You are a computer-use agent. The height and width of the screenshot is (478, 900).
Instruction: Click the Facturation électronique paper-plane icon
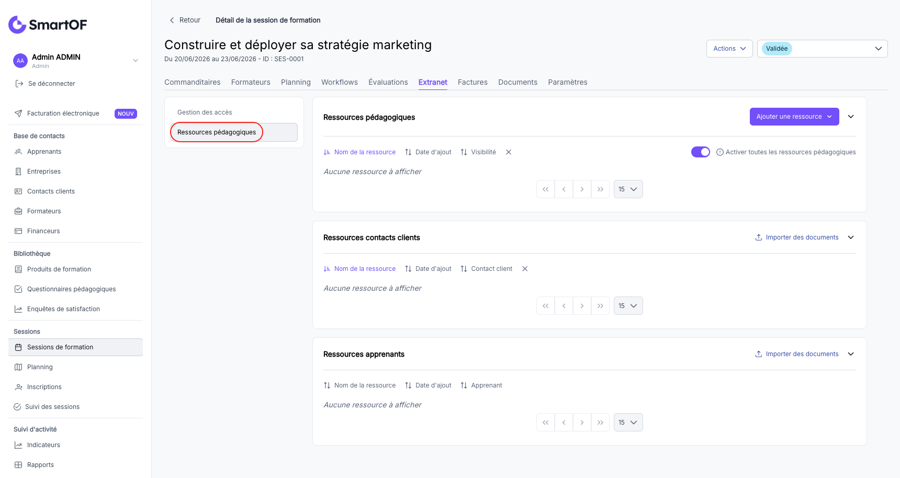coord(18,113)
